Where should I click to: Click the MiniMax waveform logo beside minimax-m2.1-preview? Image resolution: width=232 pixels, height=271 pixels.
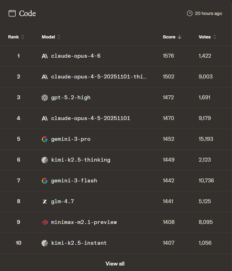tap(45, 222)
